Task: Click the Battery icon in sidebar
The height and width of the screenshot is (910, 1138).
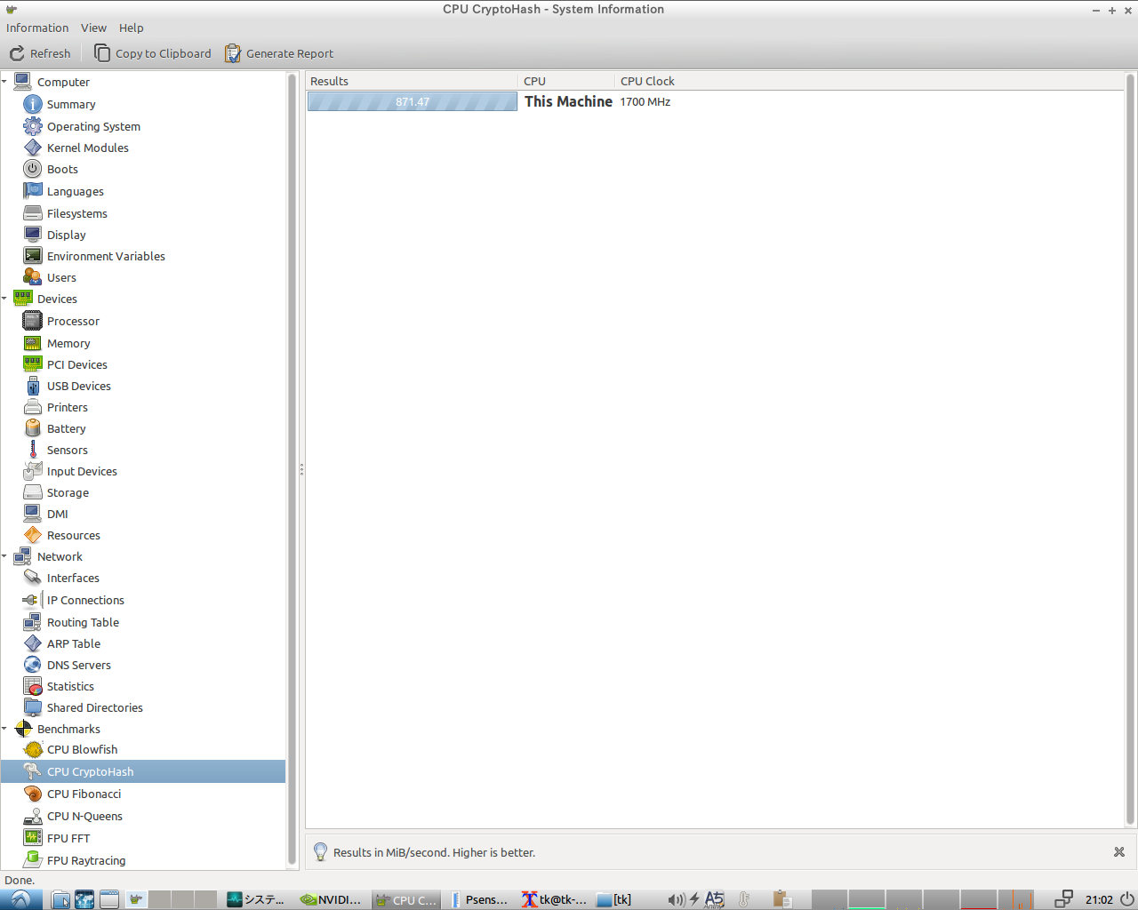Action: (x=33, y=428)
